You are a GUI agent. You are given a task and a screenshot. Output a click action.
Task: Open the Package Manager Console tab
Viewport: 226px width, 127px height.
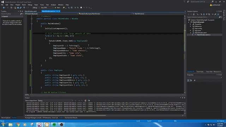[33, 117]
